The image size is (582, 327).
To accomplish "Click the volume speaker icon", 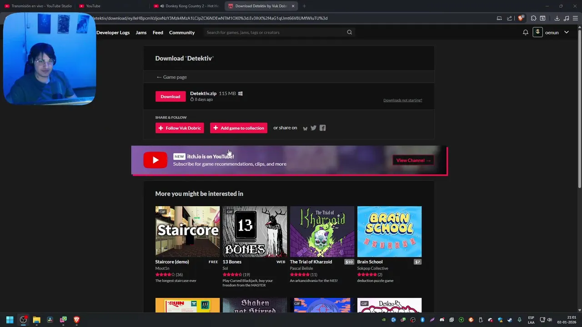I will tap(549, 320).
